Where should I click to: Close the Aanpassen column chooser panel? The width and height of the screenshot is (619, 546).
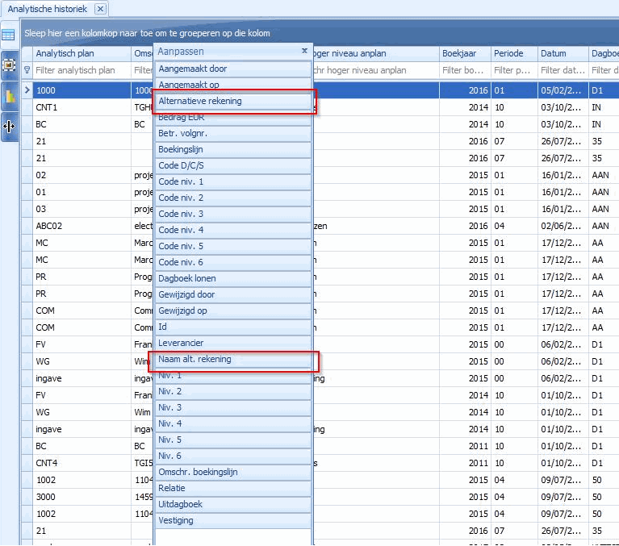[x=304, y=51]
